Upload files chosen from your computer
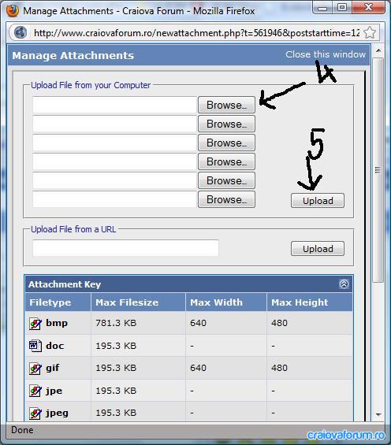Screen dimensions: 391x445 point(318,201)
